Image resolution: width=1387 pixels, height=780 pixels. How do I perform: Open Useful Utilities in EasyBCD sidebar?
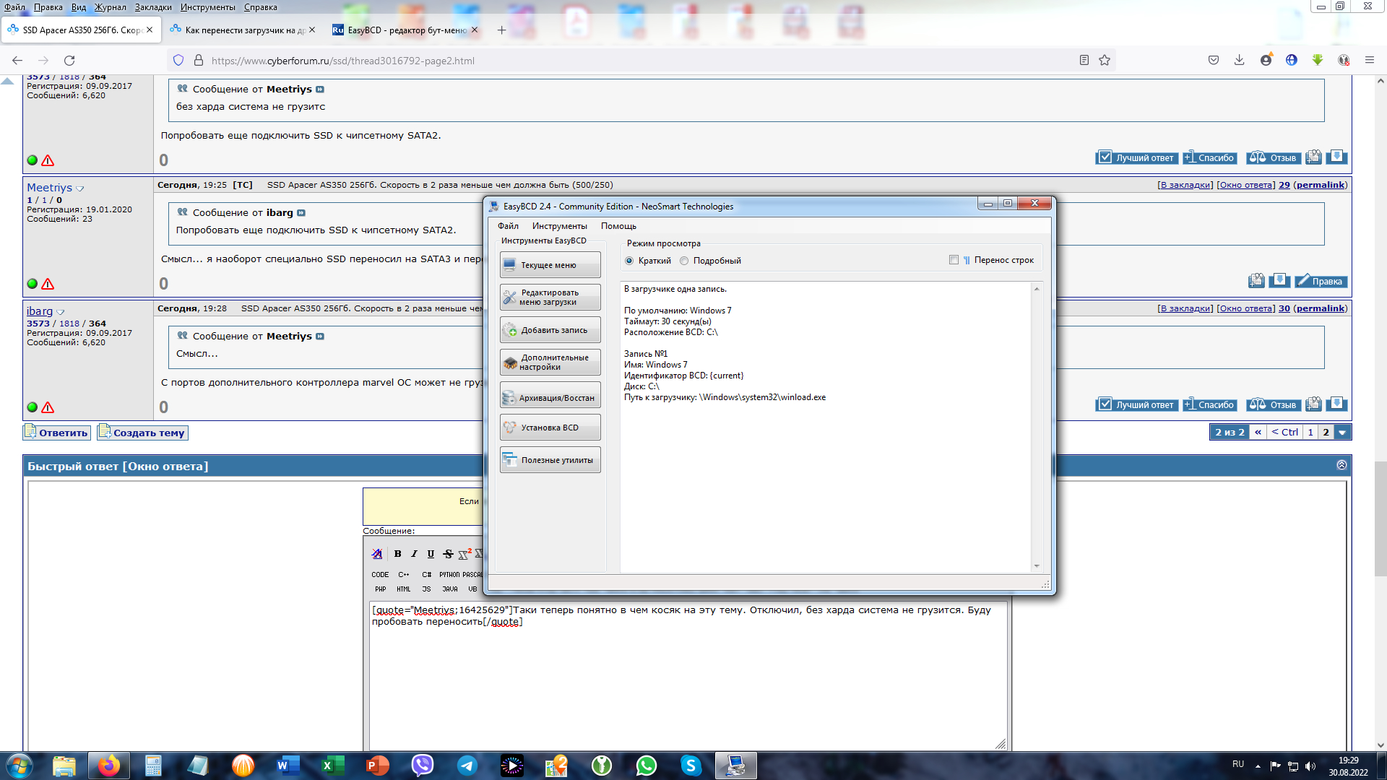tap(550, 460)
